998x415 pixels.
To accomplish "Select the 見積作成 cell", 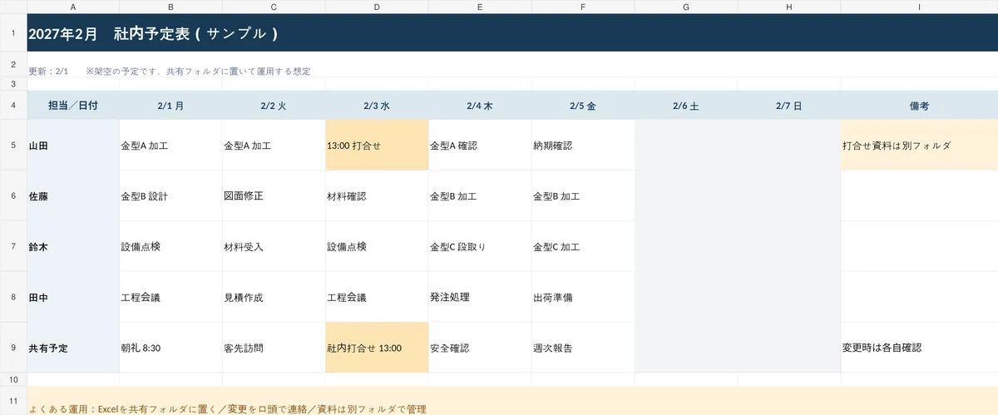I will point(274,297).
